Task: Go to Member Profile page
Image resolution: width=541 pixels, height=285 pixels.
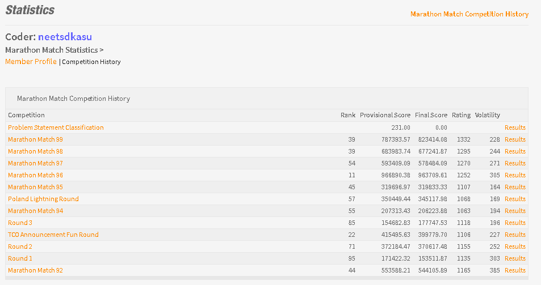Action: [31, 62]
